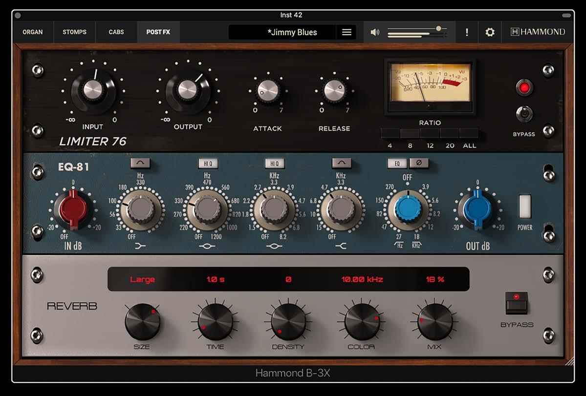Click the RELEASE knob
The width and height of the screenshot is (586, 396).
click(334, 91)
